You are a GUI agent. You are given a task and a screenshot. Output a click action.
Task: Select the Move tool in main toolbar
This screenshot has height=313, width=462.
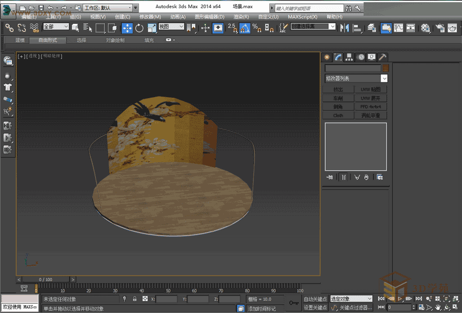pos(127,28)
